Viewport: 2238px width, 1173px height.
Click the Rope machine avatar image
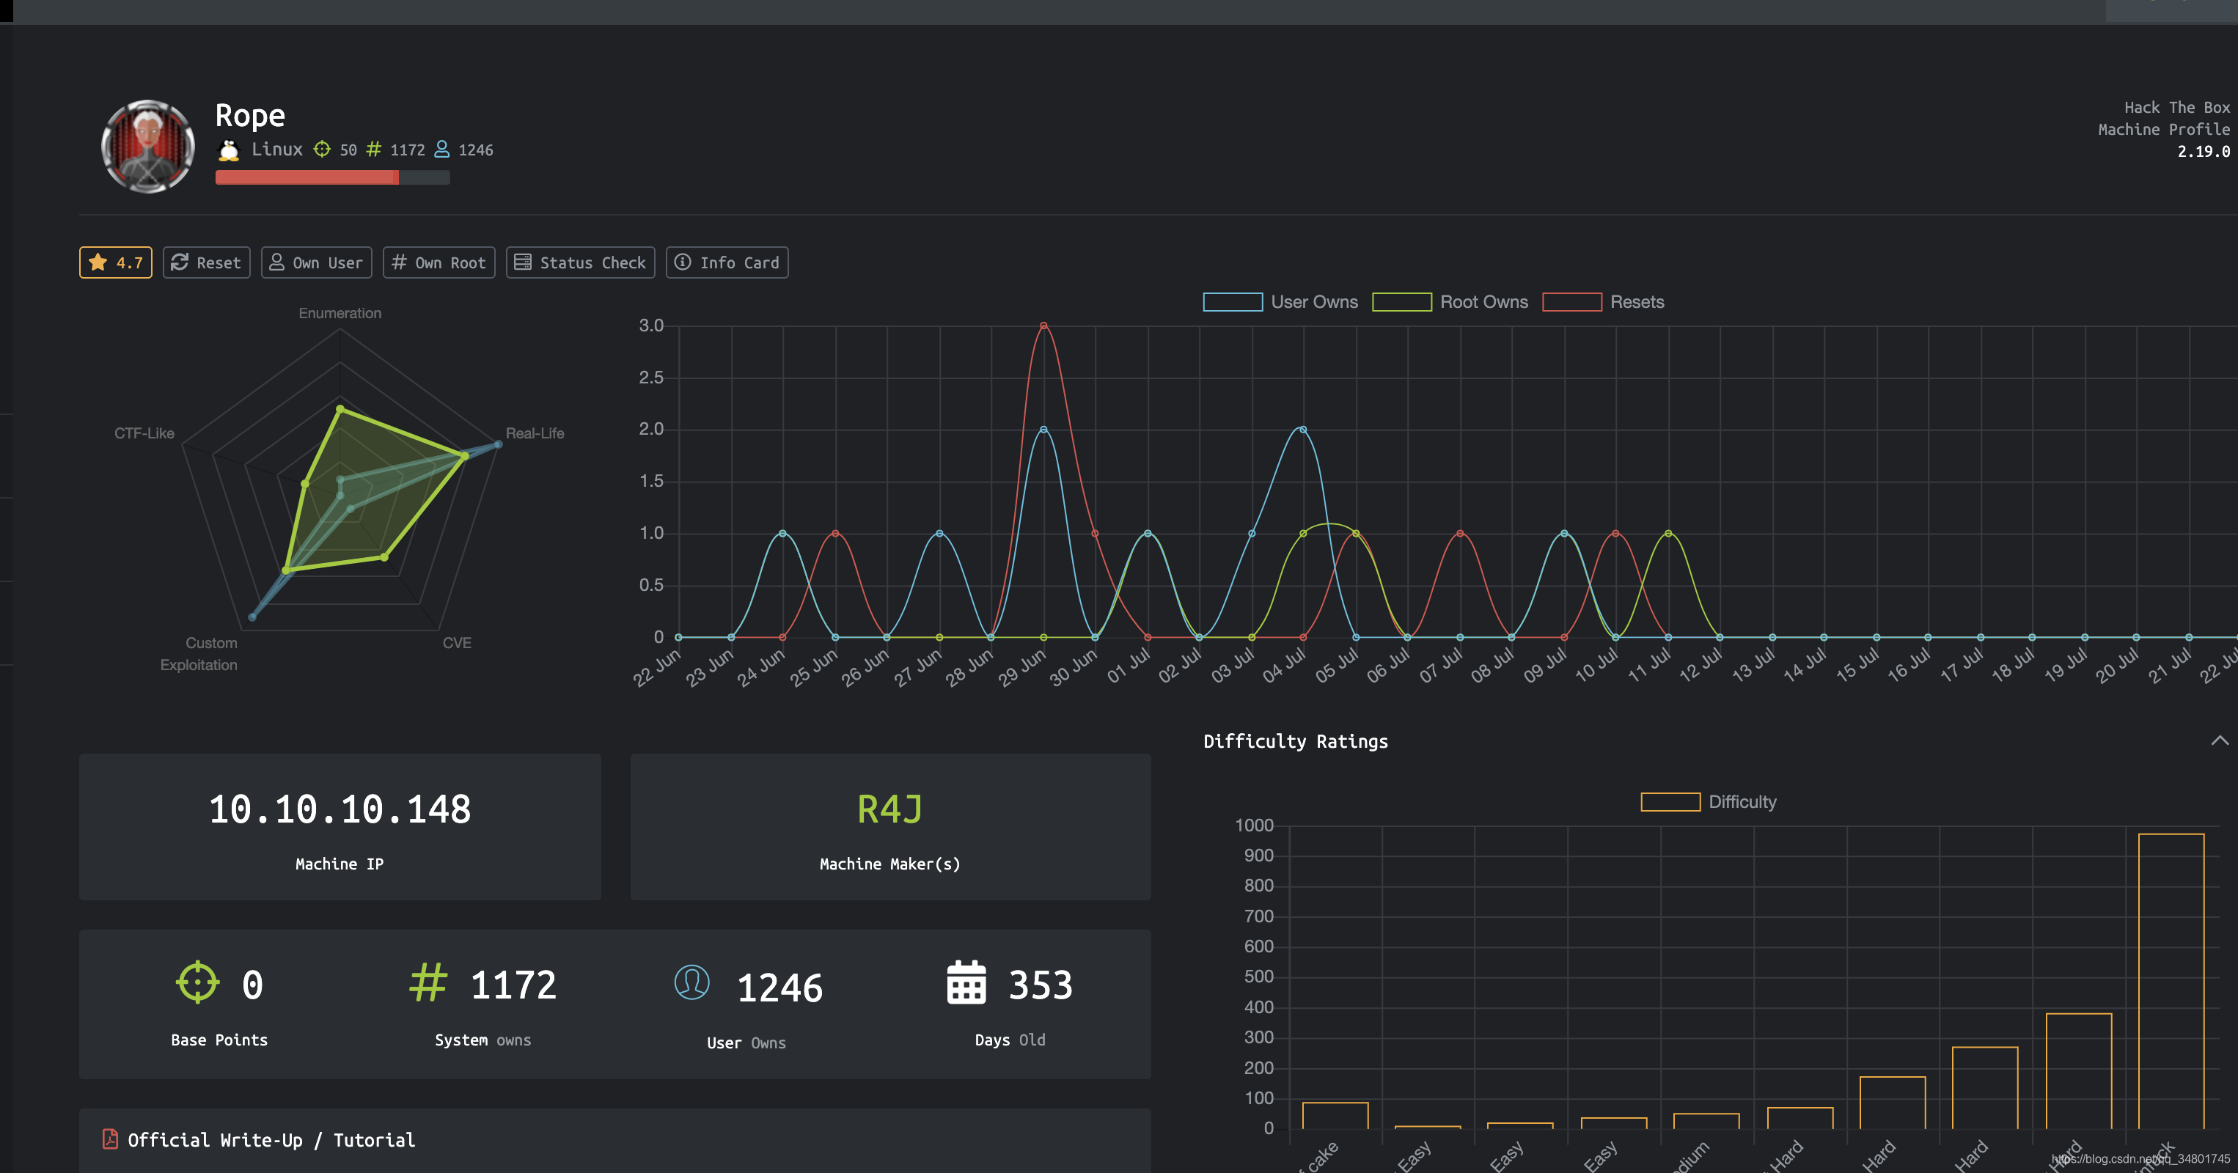(147, 146)
